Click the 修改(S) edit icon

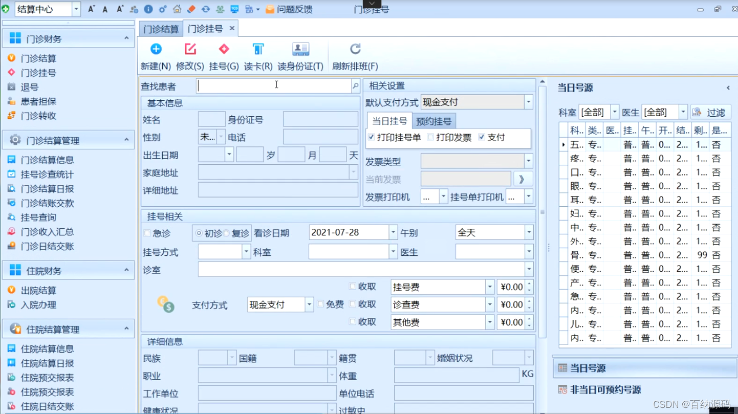pyautogui.click(x=190, y=49)
